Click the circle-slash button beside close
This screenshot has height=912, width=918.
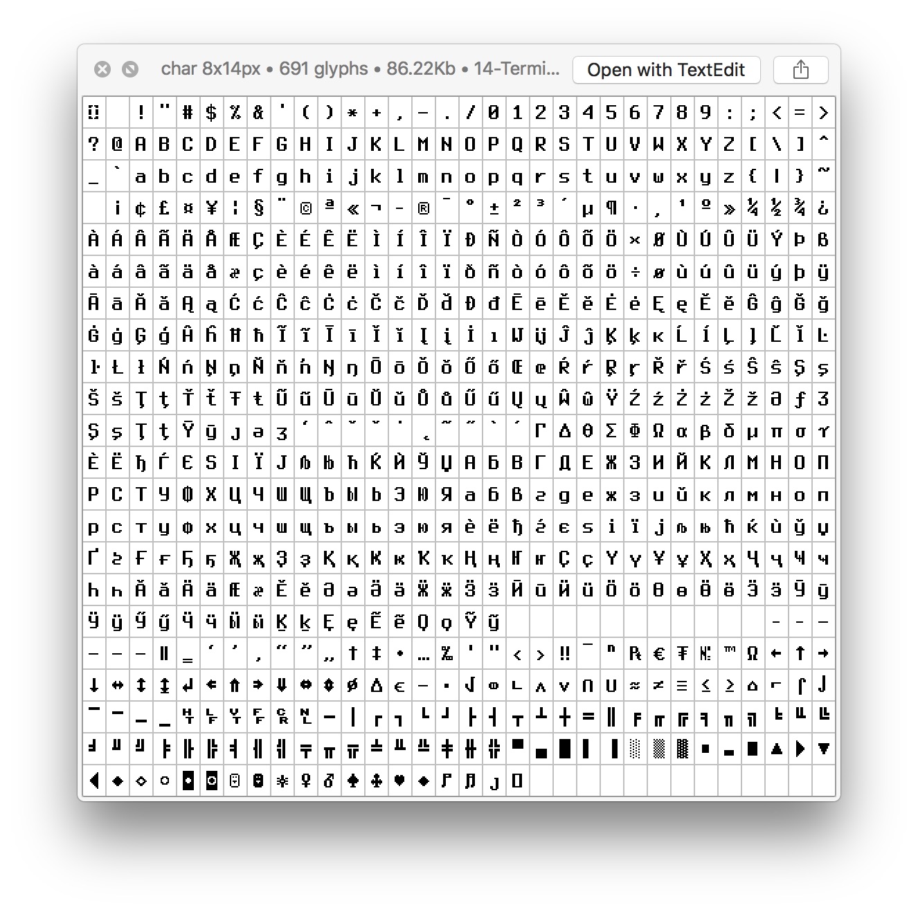tap(130, 69)
